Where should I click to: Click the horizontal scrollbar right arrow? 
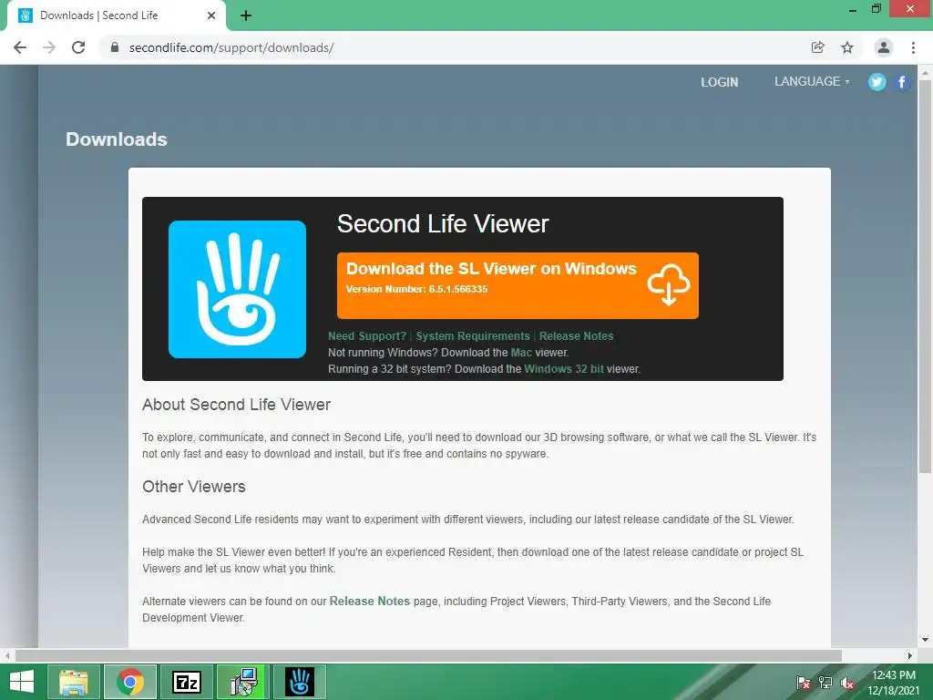point(910,655)
